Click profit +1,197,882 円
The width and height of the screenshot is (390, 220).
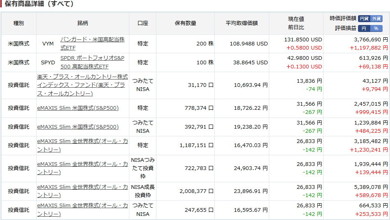pyautogui.click(x=369, y=48)
